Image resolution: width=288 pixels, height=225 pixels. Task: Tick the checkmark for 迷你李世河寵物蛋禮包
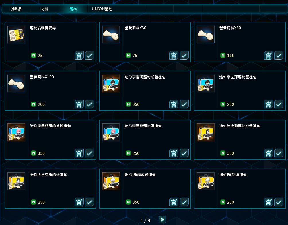pos(279,104)
